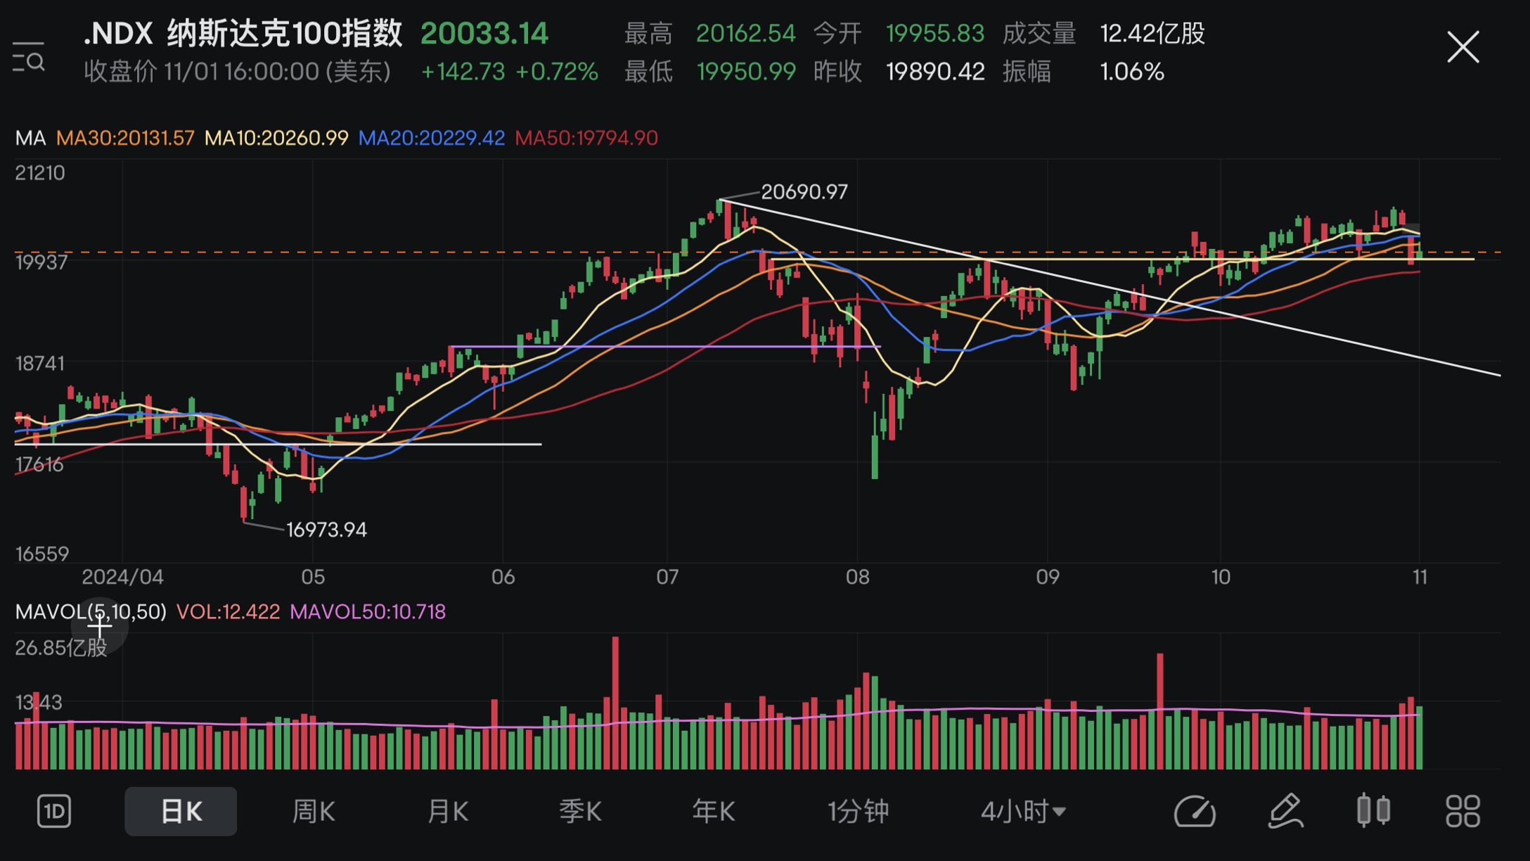Screen dimensions: 1530x861
Task: Select the MA20:20229.42 legend value
Action: 432,138
